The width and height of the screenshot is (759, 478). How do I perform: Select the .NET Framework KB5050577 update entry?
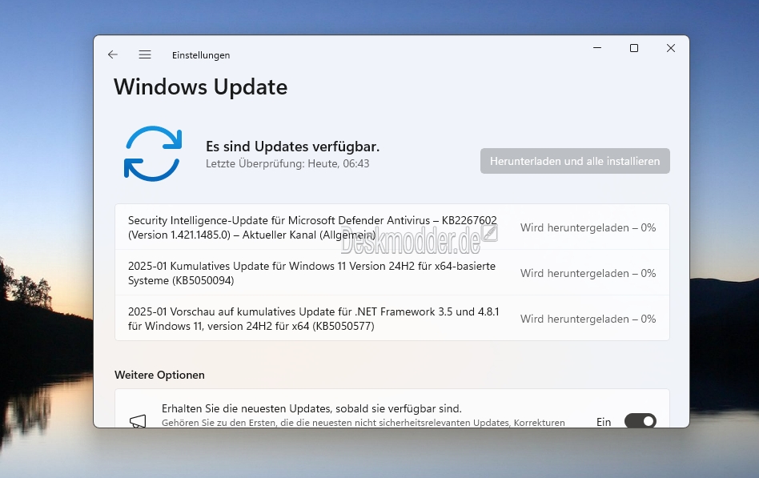click(392, 318)
